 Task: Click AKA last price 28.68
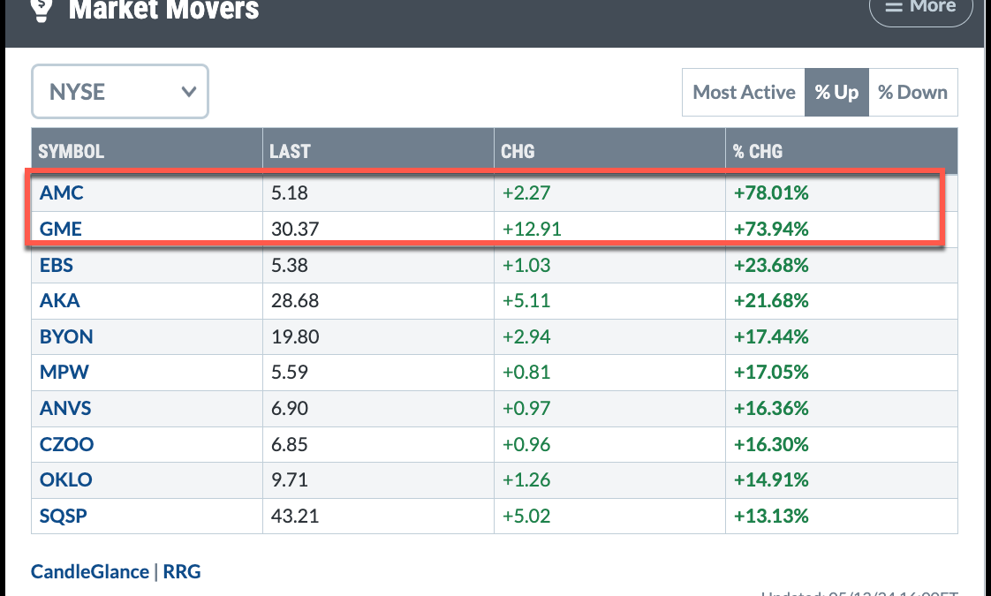[295, 300]
